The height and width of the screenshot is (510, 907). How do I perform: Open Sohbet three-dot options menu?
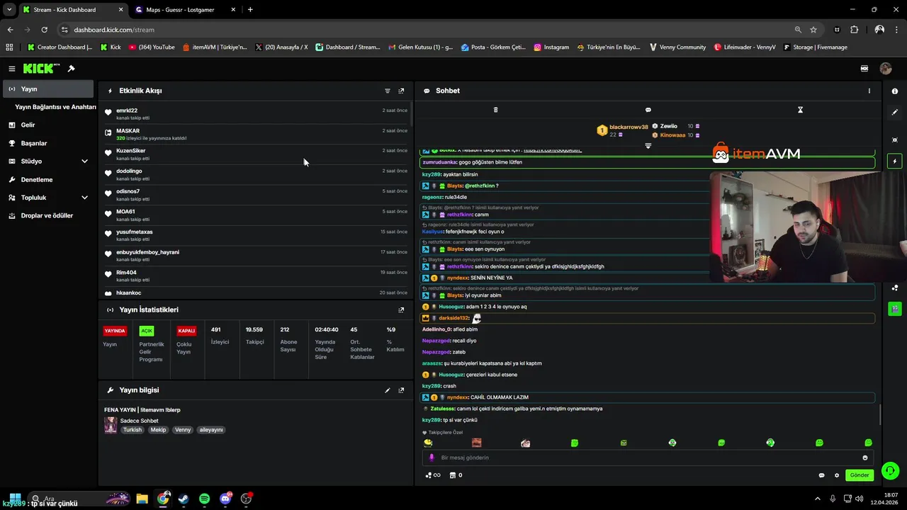[x=869, y=91]
